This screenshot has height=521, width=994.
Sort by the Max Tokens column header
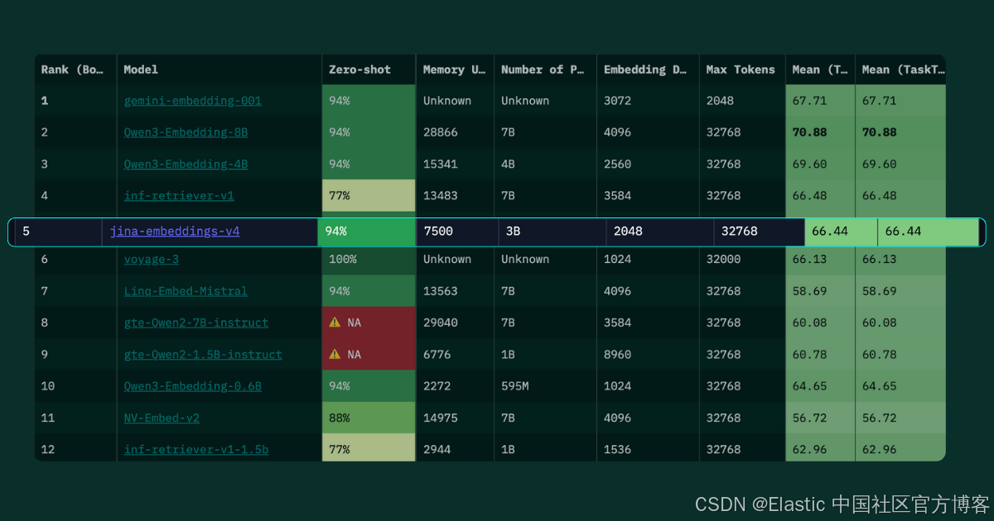point(742,69)
